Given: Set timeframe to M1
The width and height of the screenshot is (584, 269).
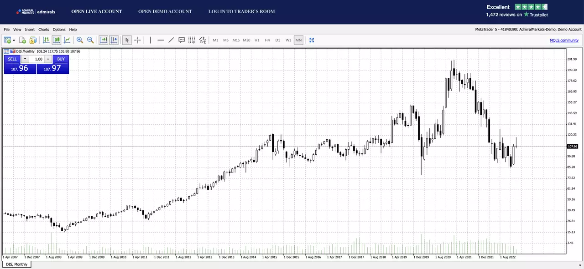Looking at the screenshot, I should point(215,40).
